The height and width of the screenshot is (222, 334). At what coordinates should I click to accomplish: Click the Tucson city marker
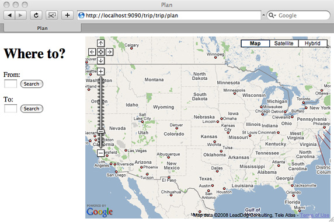(147, 174)
